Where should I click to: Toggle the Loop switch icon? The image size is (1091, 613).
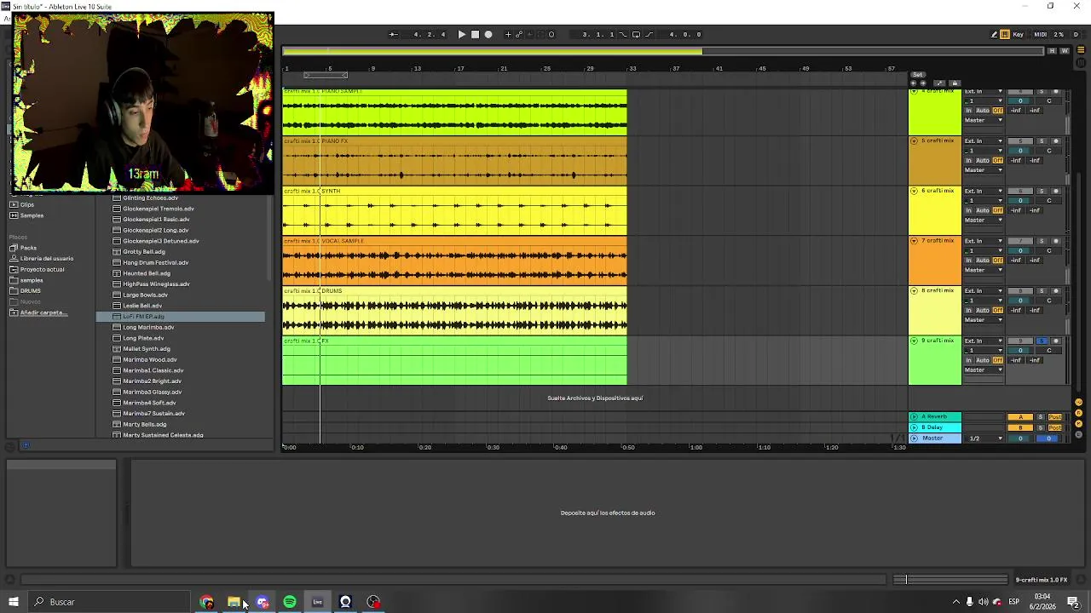[636, 34]
